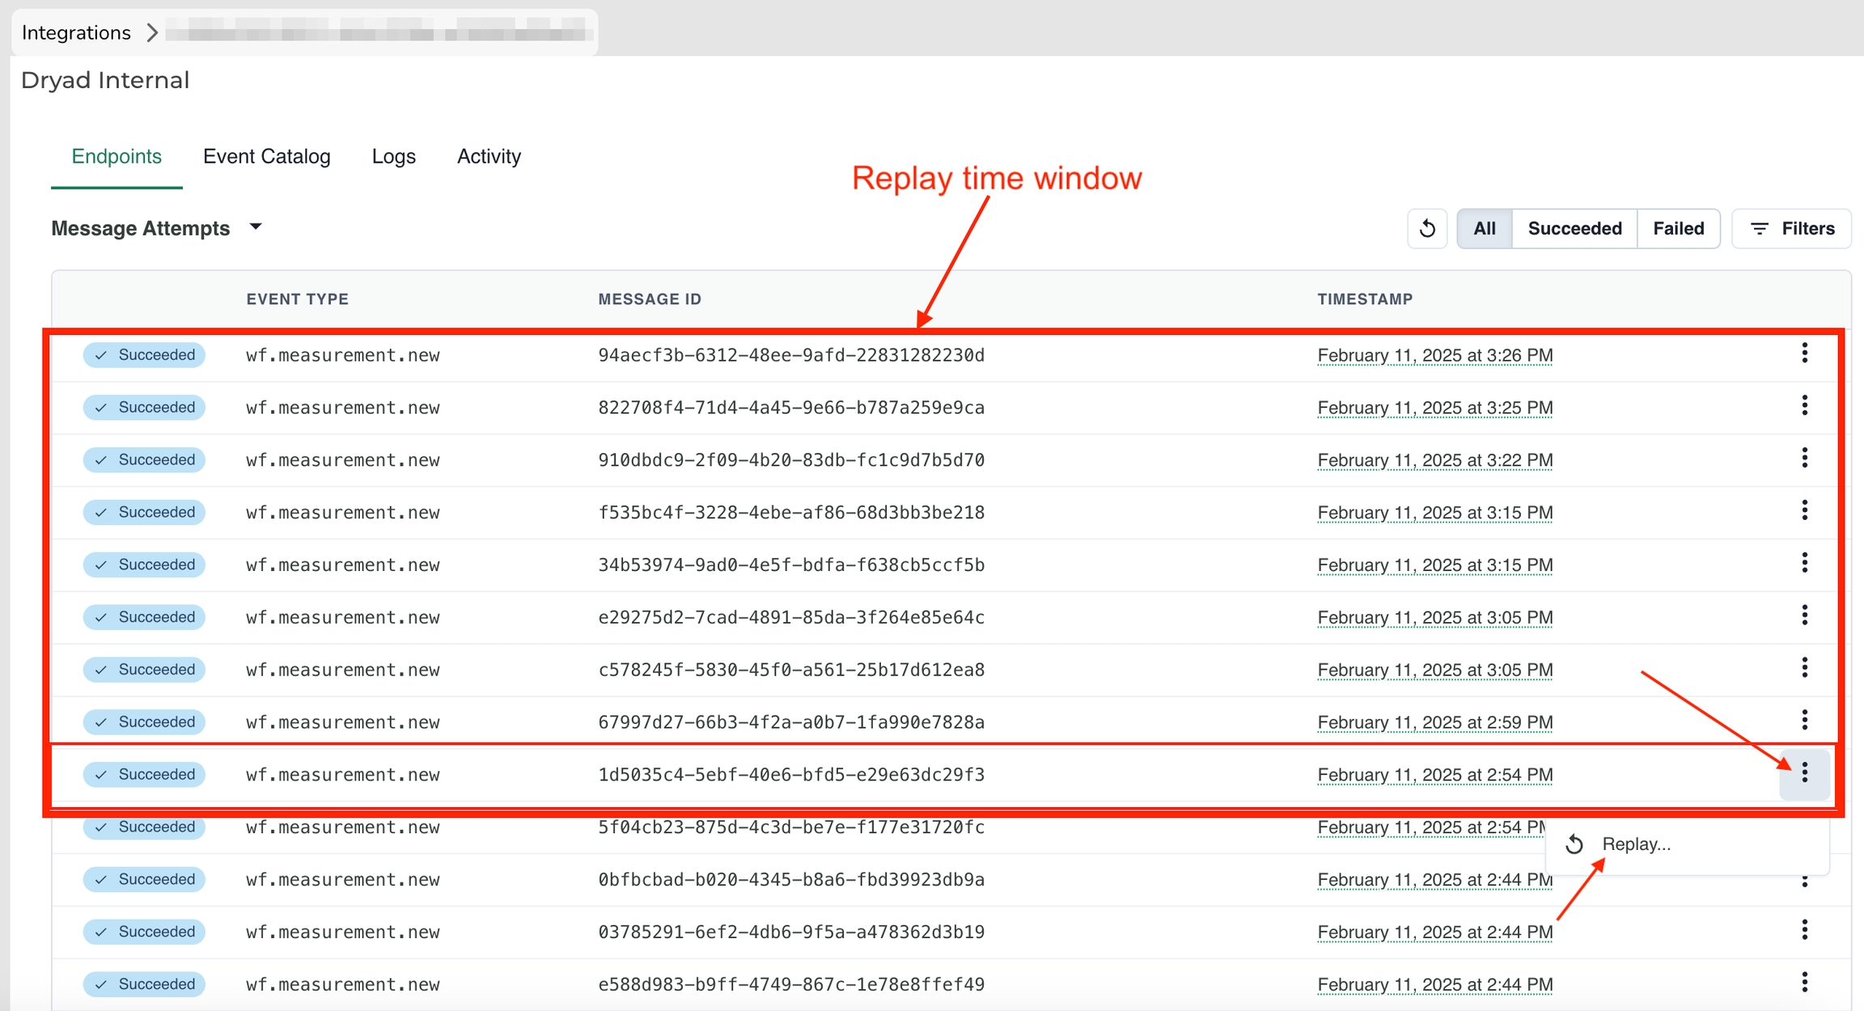
Task: Show only Succeeded message attempts
Action: tap(1574, 229)
